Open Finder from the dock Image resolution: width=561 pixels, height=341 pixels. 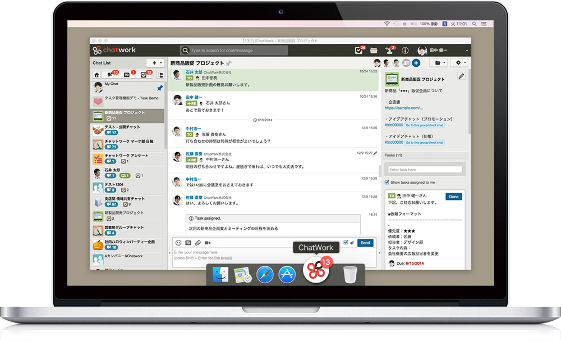point(220,275)
